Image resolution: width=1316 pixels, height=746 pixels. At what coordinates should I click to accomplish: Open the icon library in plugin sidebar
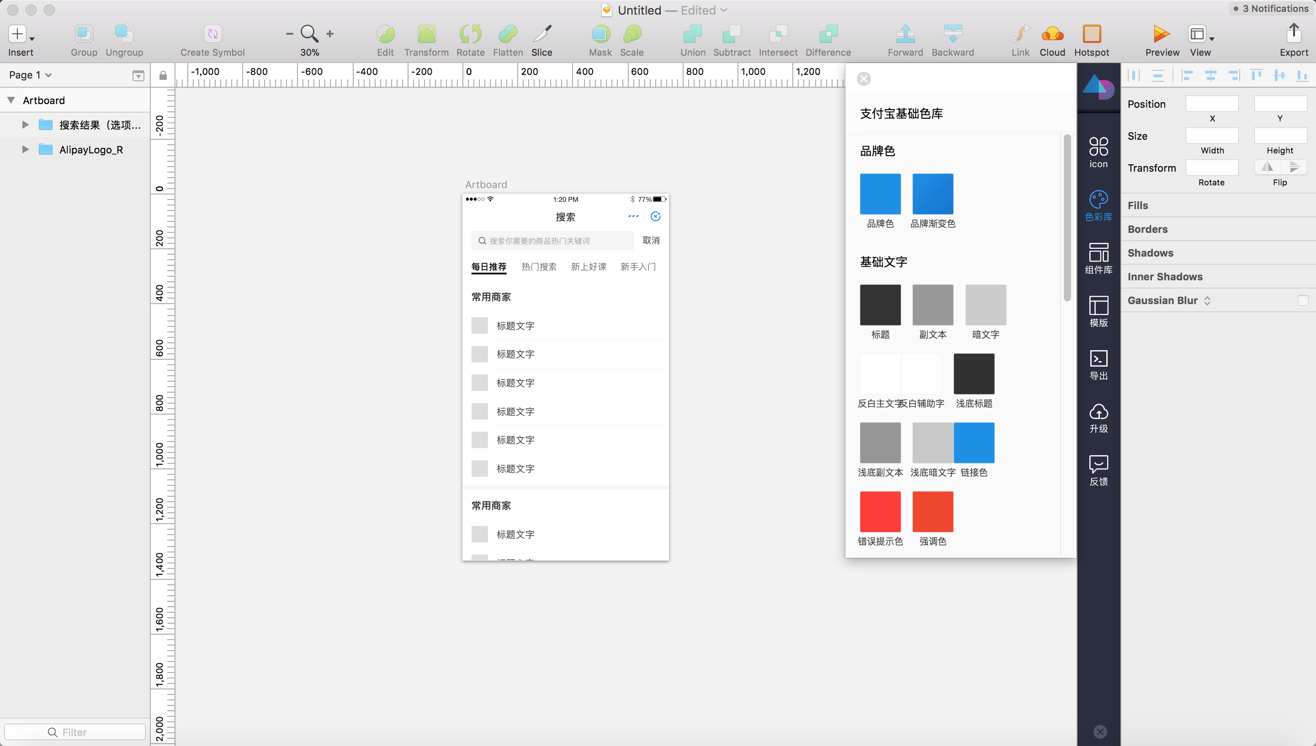pyautogui.click(x=1098, y=152)
